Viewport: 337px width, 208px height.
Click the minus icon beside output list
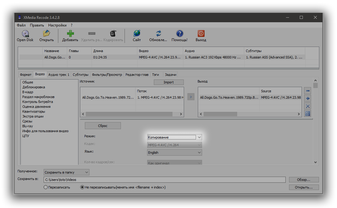(308, 91)
